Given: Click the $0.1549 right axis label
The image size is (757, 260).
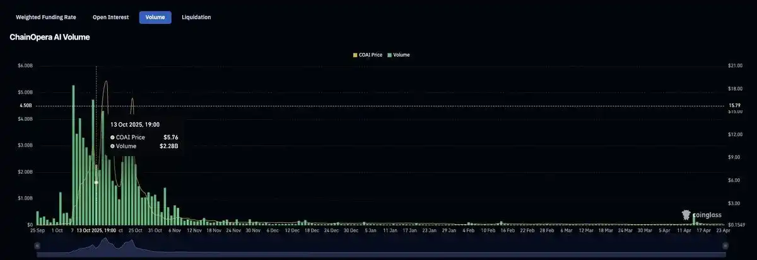Looking at the screenshot, I should (x=736, y=225).
